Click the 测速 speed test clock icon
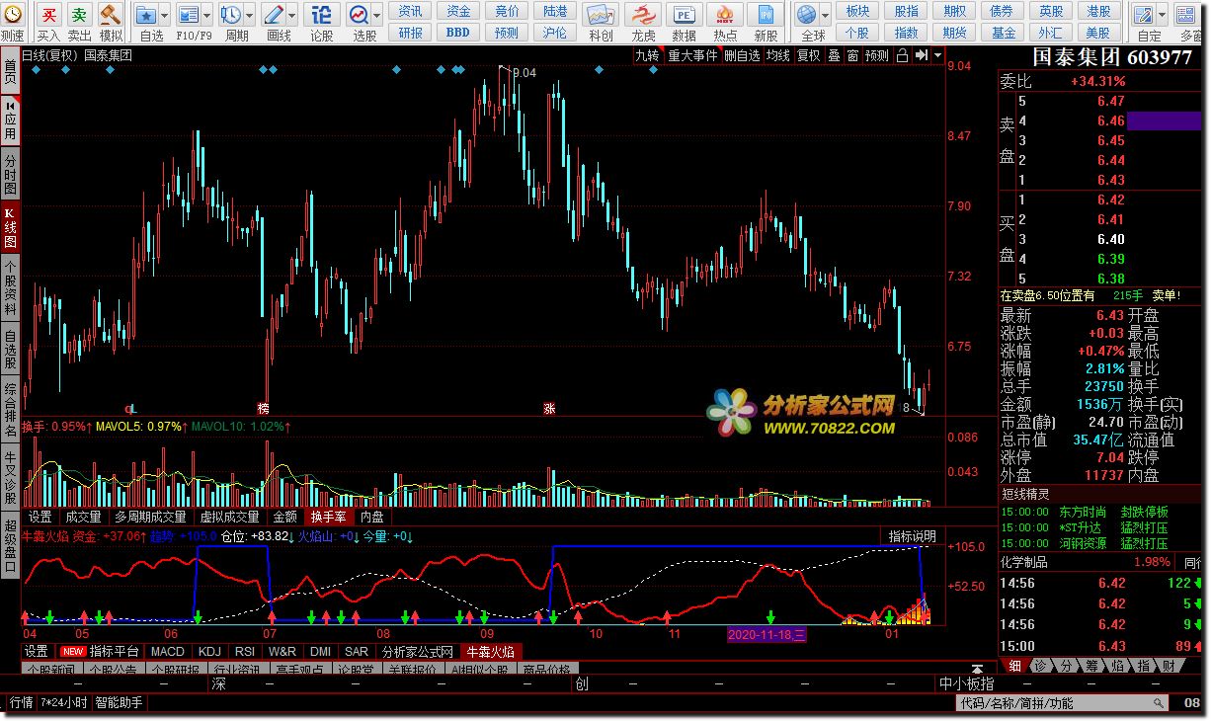Viewport: 1211px width, 721px height. (x=12, y=15)
